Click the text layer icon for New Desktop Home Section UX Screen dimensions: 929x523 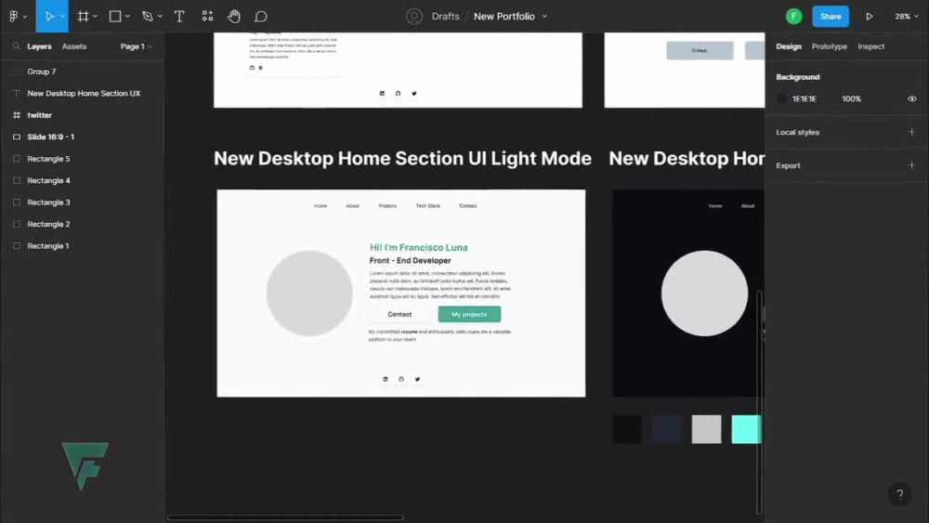coord(17,94)
